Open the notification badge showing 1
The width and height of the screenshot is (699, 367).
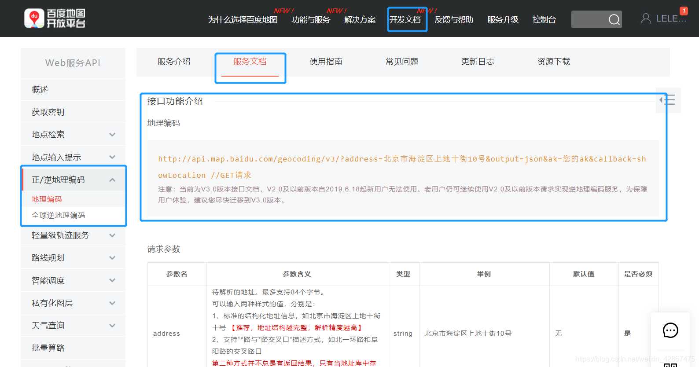[684, 11]
